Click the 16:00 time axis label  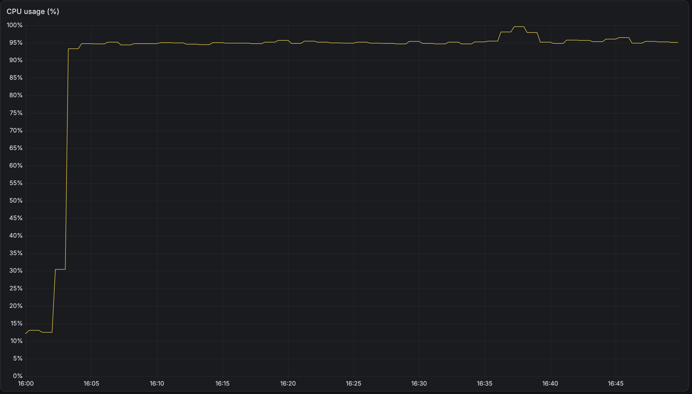[26, 383]
